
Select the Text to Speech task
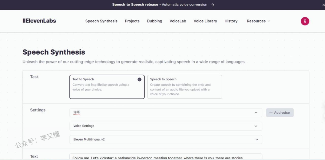(107, 87)
